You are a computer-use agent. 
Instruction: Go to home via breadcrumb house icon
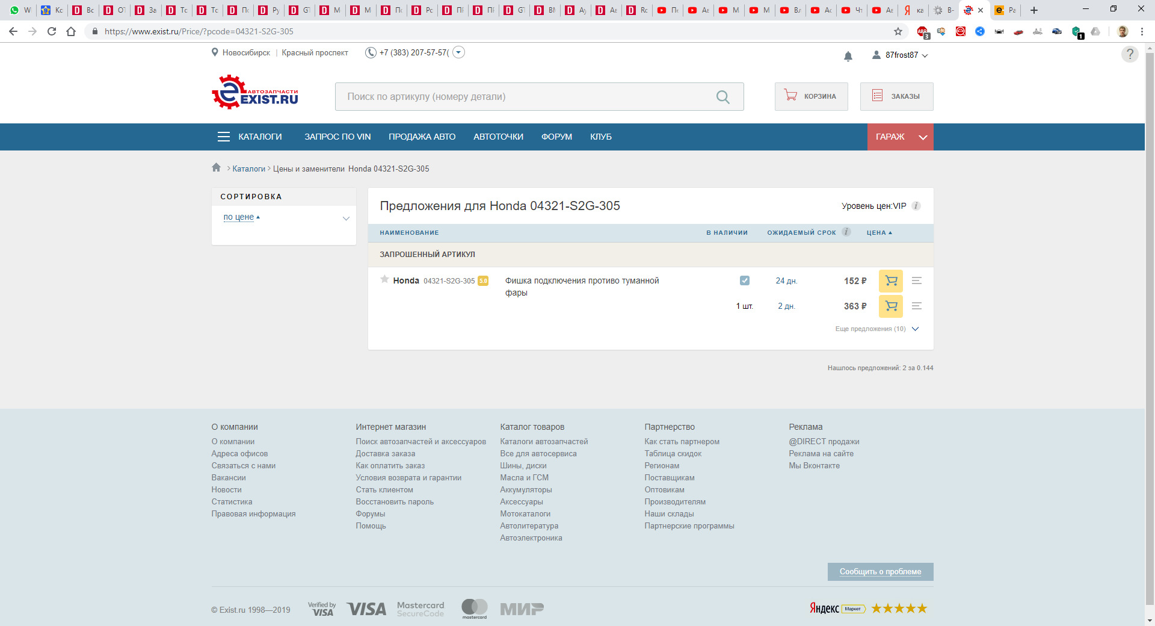(x=217, y=167)
